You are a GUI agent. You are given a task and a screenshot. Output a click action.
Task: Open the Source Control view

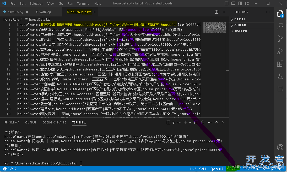(x=280, y=39)
